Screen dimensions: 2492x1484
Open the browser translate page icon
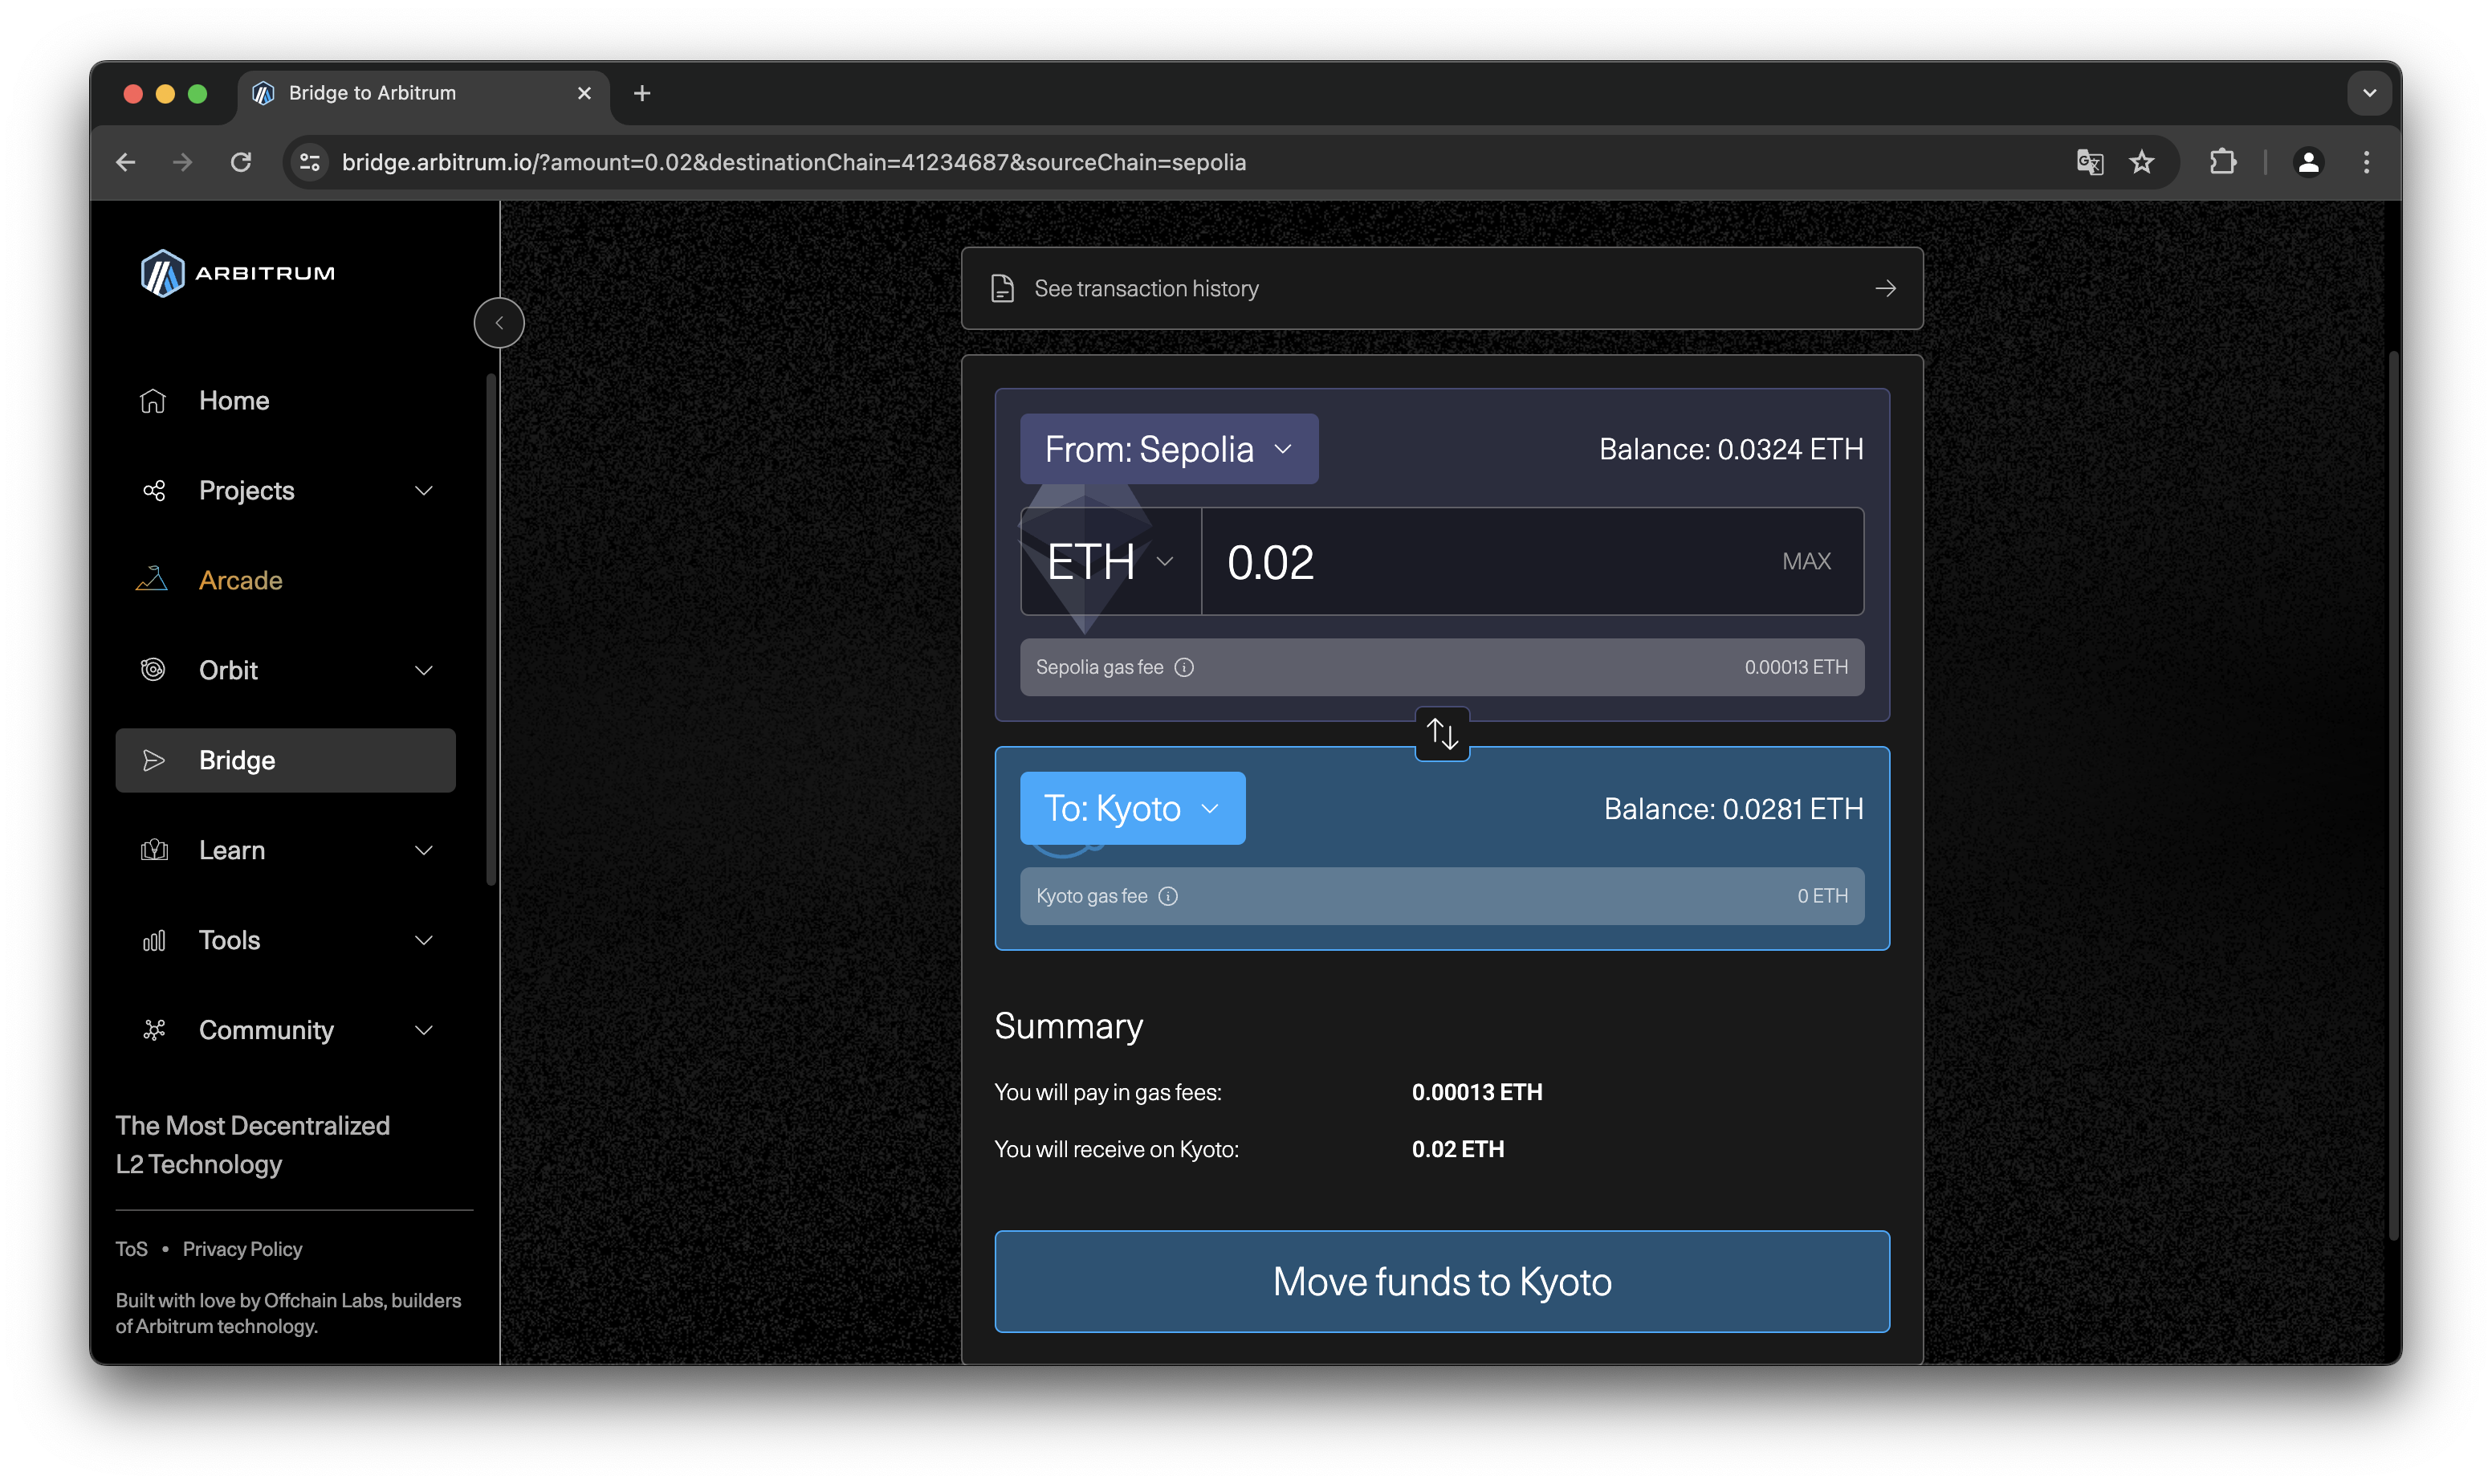(x=2089, y=162)
